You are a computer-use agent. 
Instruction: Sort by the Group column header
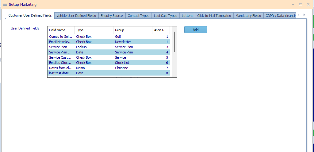pos(132,30)
